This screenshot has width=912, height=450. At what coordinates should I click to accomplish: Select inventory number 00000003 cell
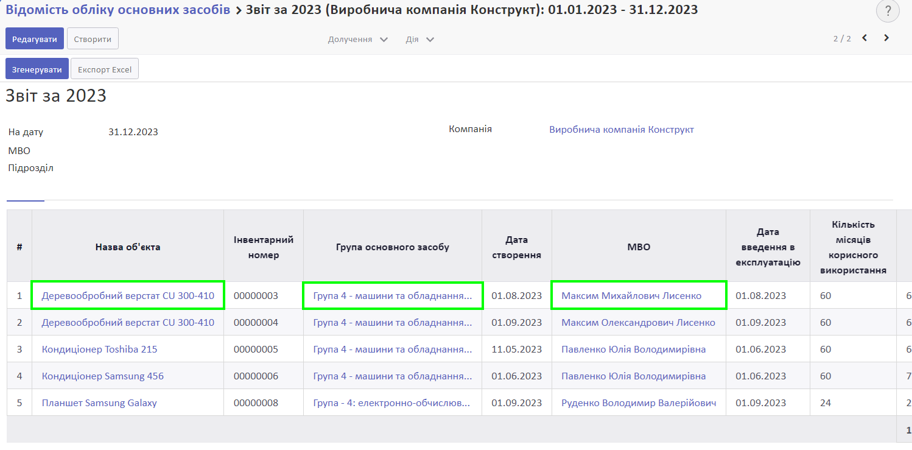[x=264, y=296]
